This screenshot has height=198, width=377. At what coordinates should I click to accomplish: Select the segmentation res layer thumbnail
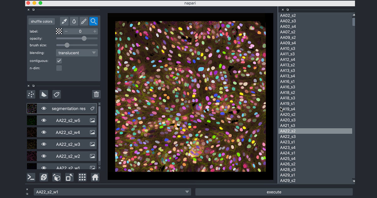tap(32, 108)
